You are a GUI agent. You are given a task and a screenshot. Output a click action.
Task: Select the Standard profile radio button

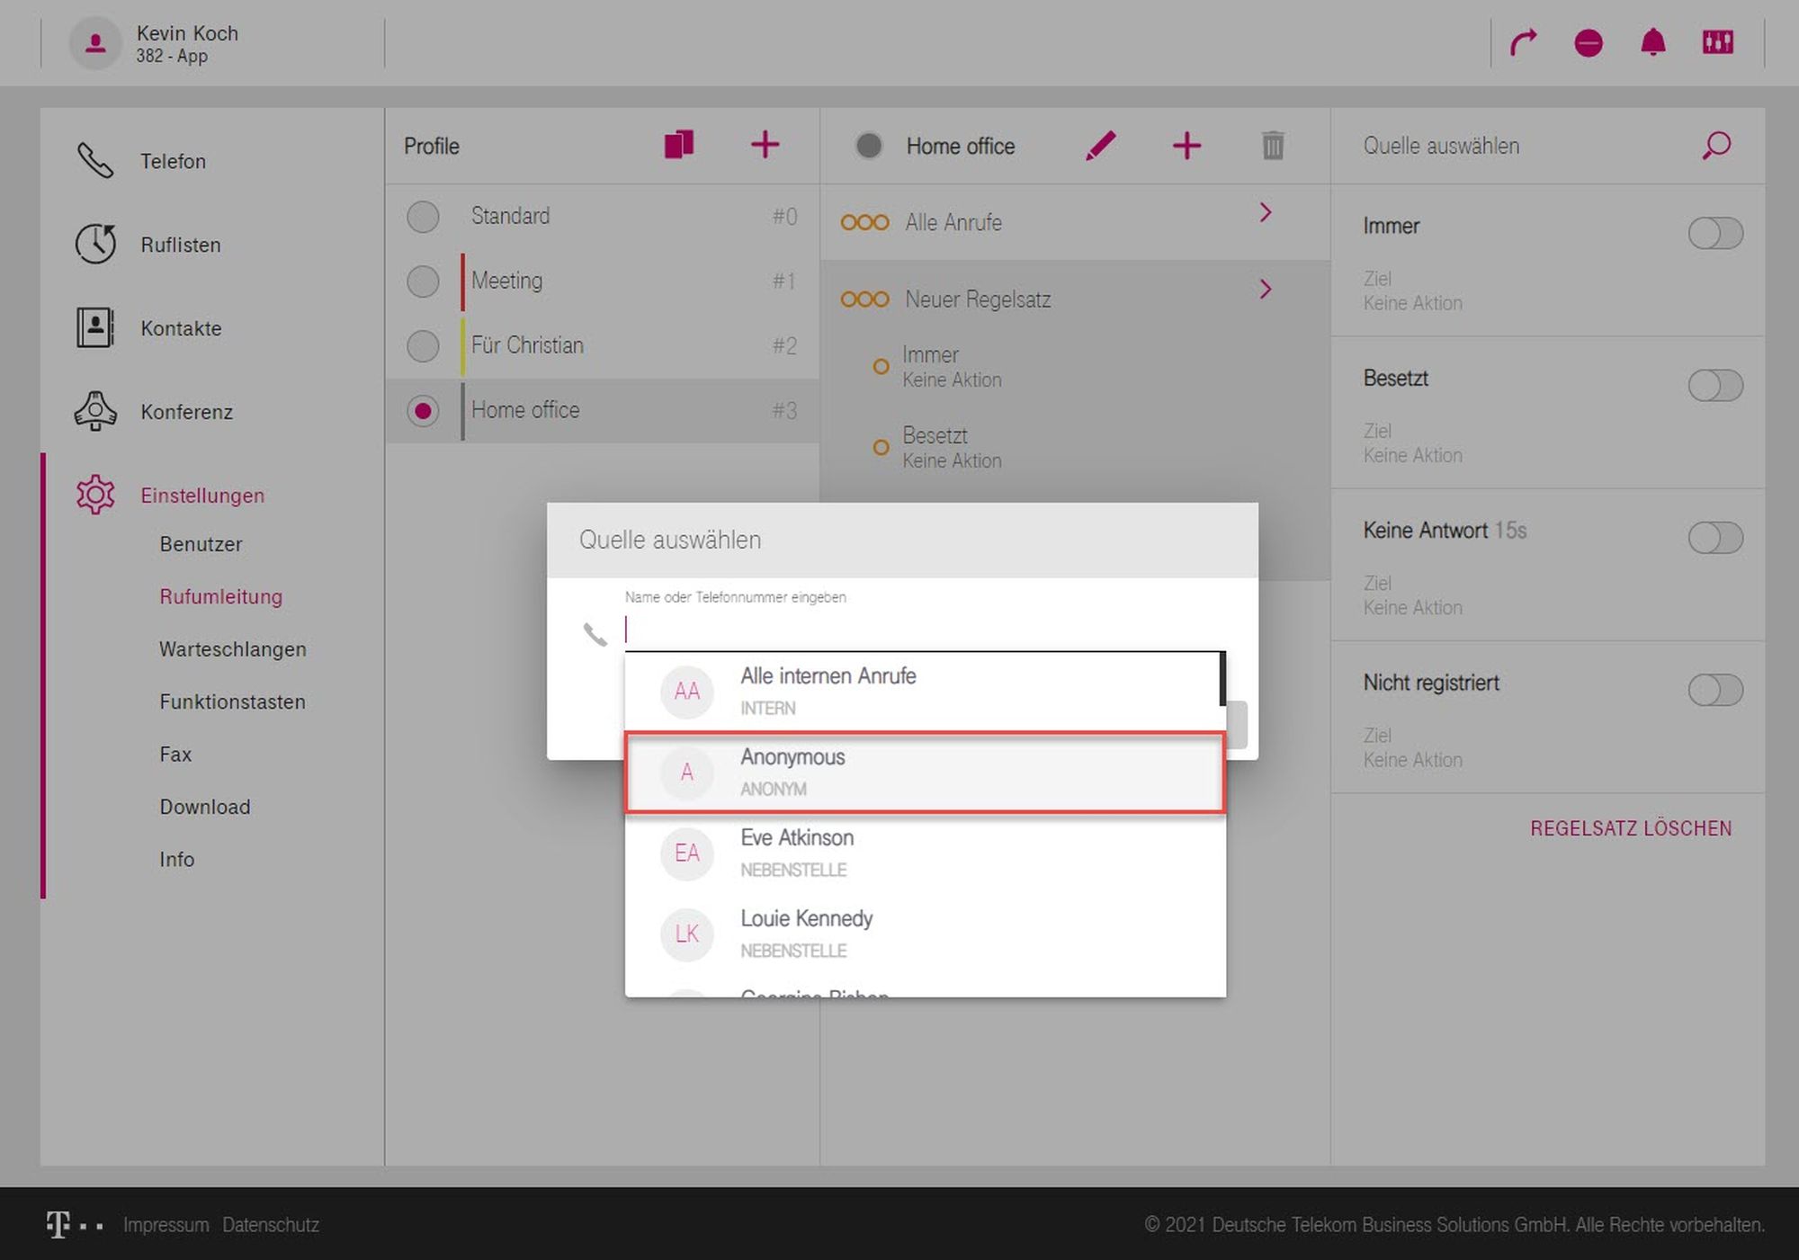[x=423, y=217]
